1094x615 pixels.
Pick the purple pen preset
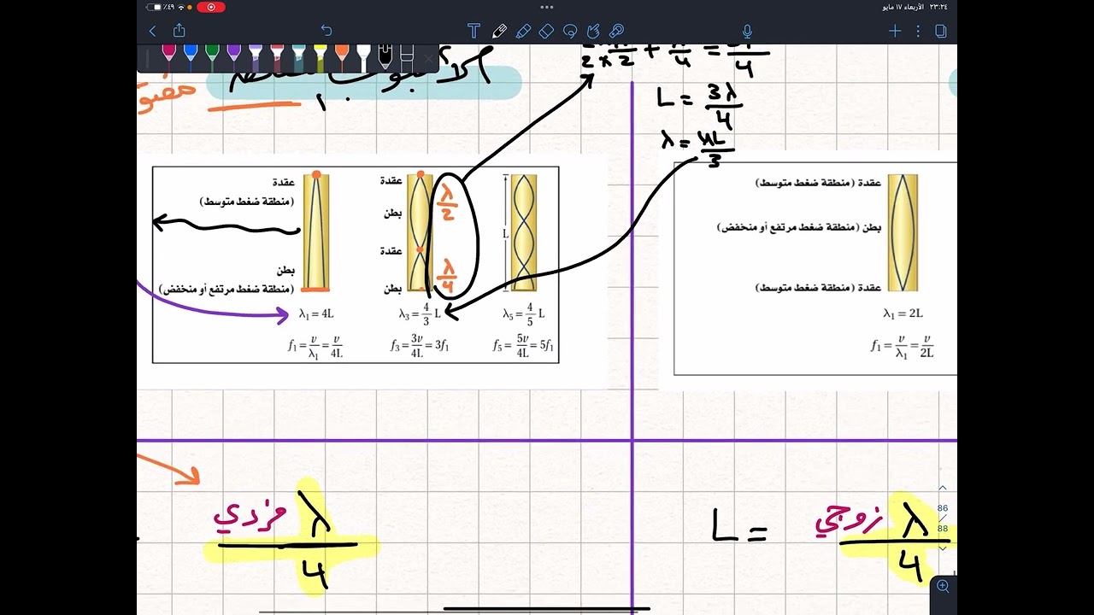pos(234,56)
